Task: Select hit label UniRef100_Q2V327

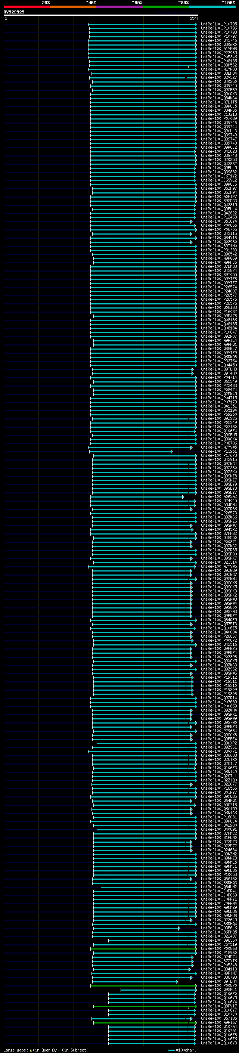Action: (x=218, y=77)
